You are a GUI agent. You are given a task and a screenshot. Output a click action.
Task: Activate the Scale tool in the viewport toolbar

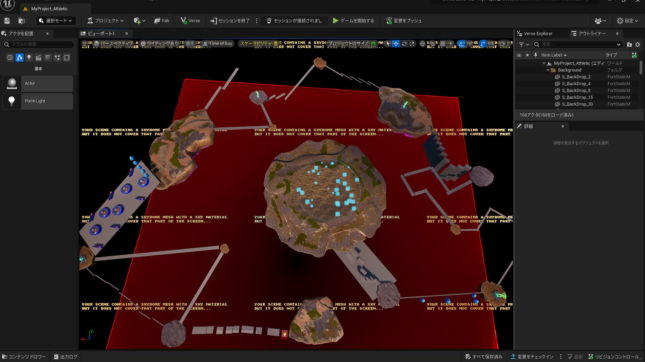click(412, 44)
